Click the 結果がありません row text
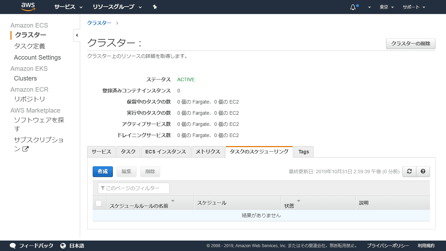Image resolution: width=446 pixels, height=251 pixels. tap(261, 215)
